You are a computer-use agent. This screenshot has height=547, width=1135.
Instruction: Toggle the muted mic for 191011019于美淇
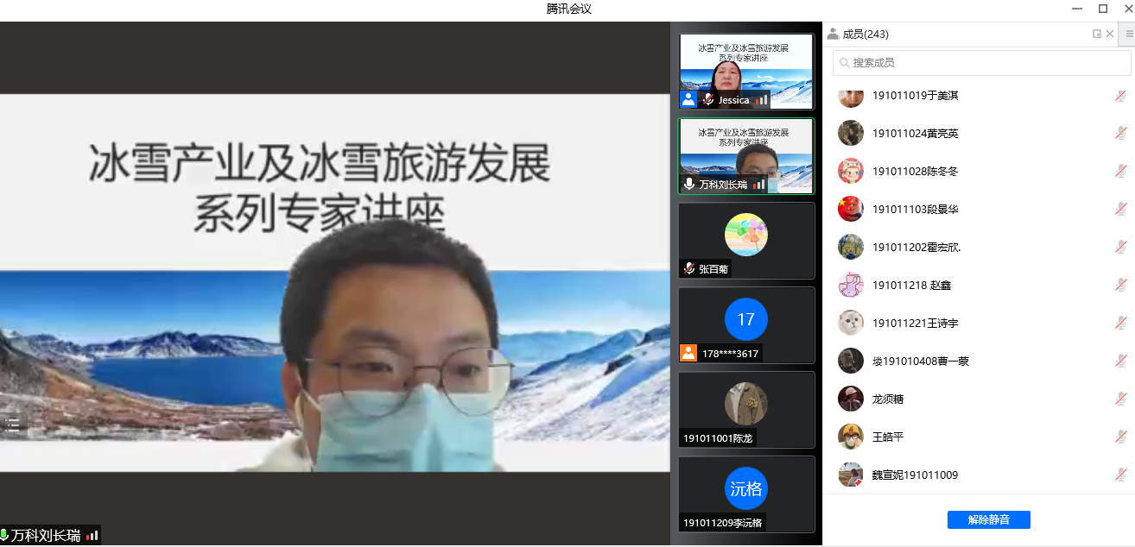(1120, 96)
